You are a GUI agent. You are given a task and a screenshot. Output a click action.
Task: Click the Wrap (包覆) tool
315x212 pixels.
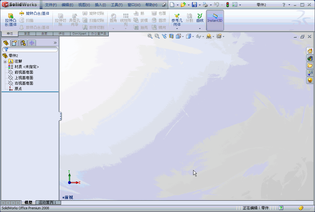(159, 13)
